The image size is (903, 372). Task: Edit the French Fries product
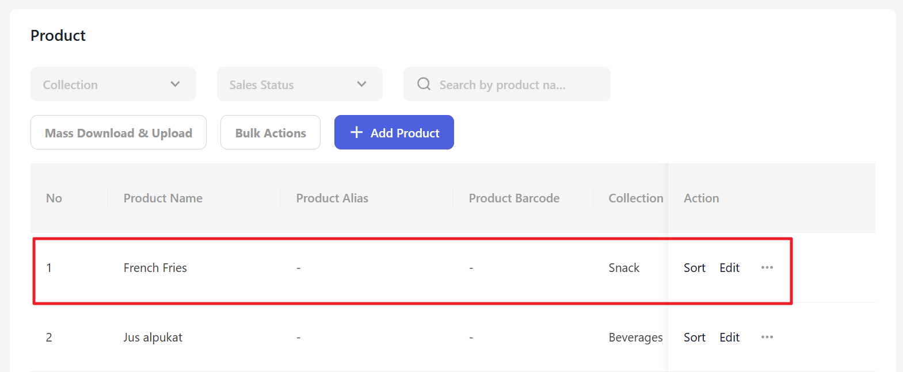click(729, 268)
